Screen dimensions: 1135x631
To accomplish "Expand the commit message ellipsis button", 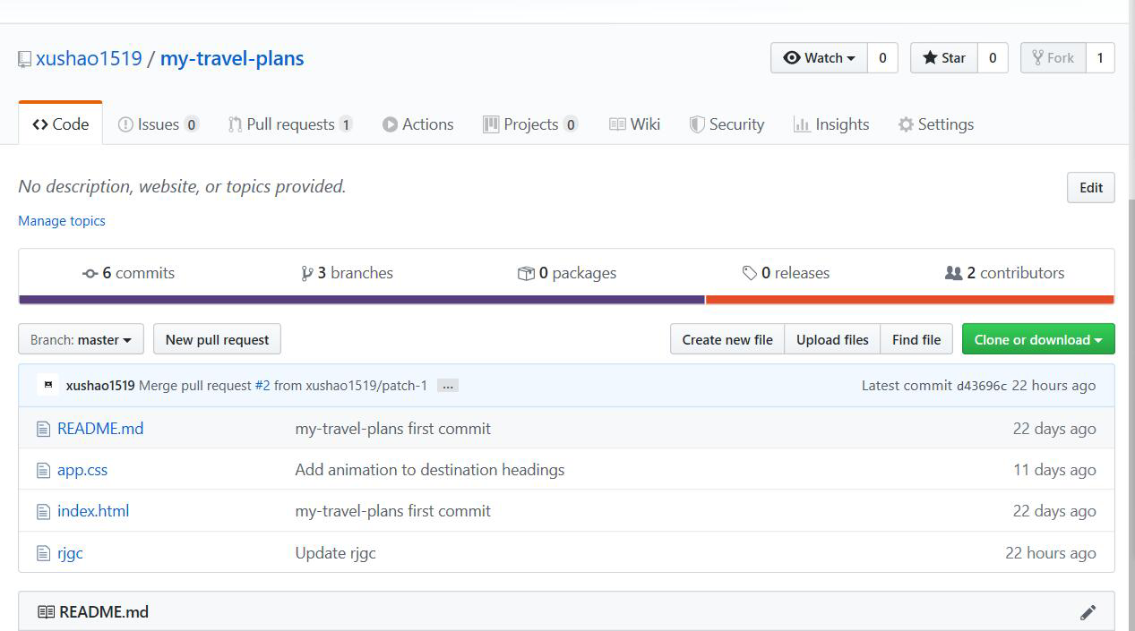I will point(448,386).
